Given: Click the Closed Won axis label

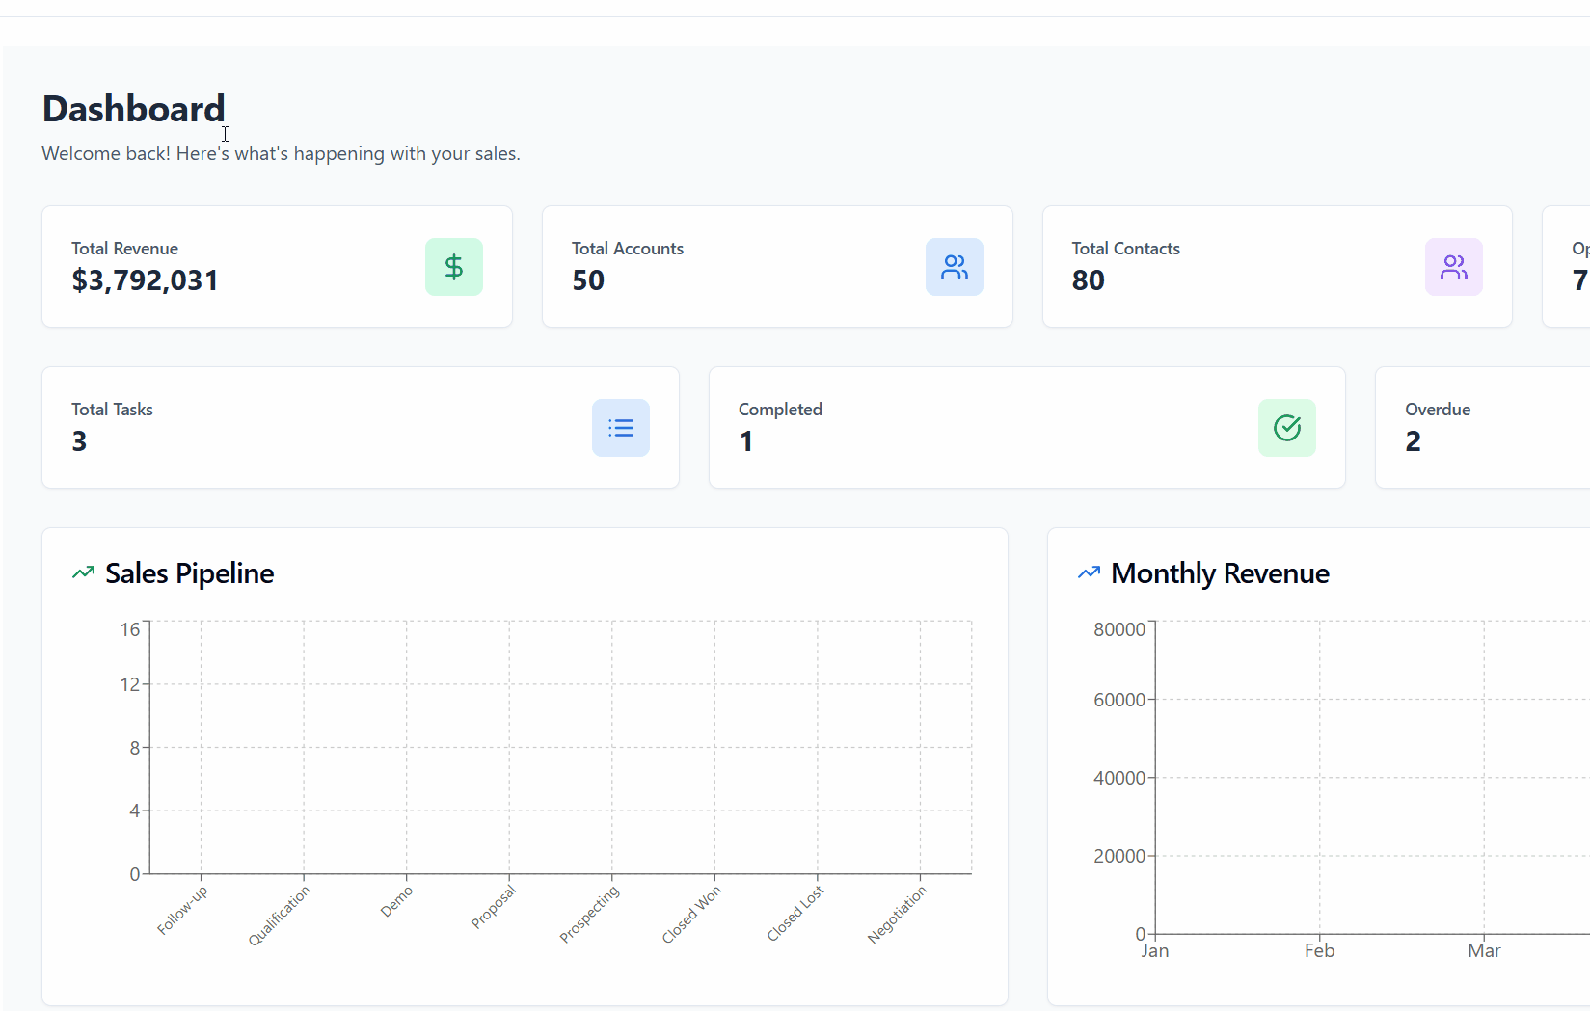Looking at the screenshot, I should point(691,915).
